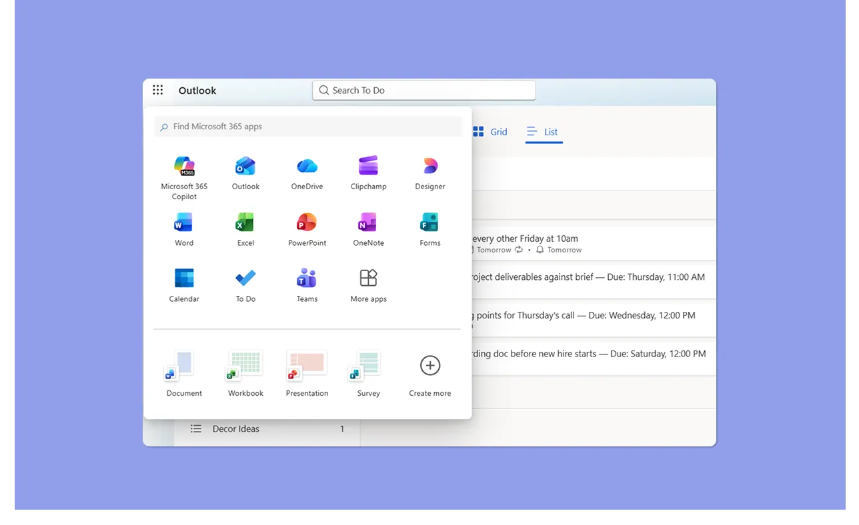The height and width of the screenshot is (525, 859).
Task: Create a new Excel Workbook
Action: (x=245, y=374)
